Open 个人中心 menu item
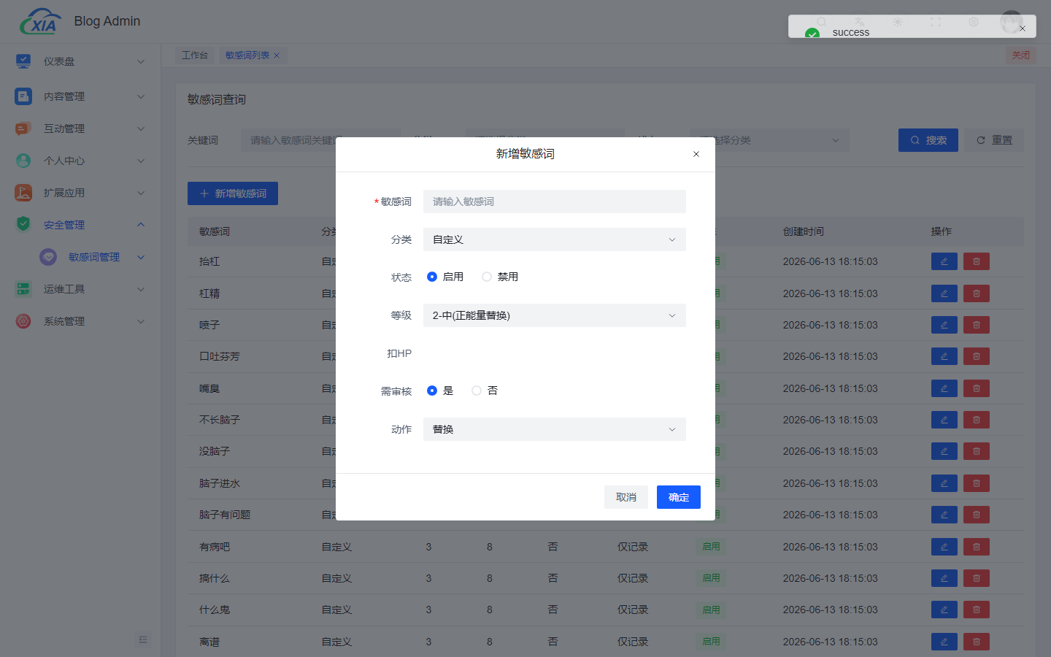 [80, 161]
